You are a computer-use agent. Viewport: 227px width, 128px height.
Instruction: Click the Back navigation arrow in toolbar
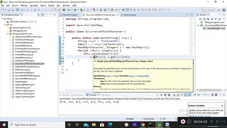coord(160,10)
